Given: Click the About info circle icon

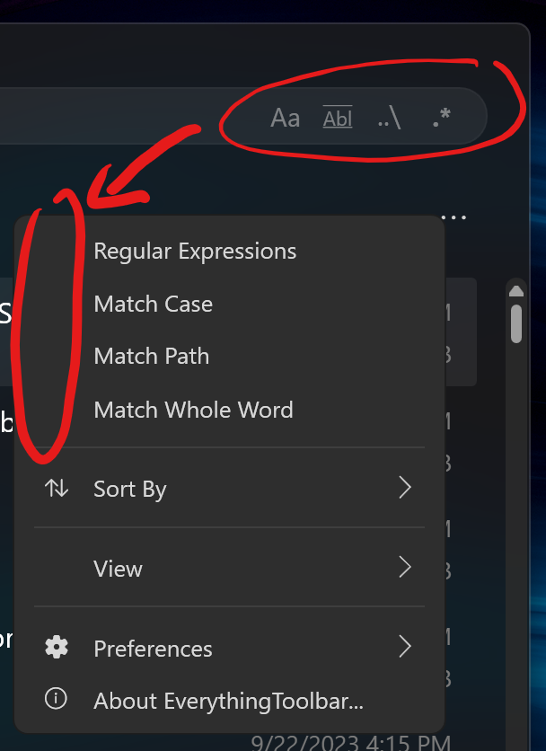Looking at the screenshot, I should coord(56,701).
